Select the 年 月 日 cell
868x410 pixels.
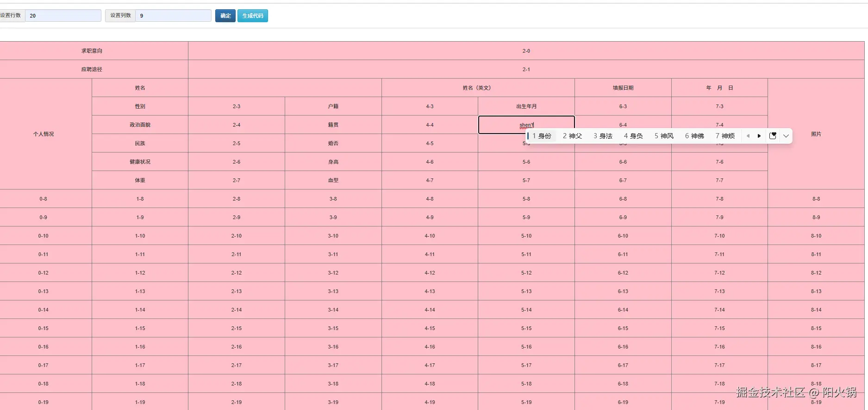pyautogui.click(x=719, y=88)
